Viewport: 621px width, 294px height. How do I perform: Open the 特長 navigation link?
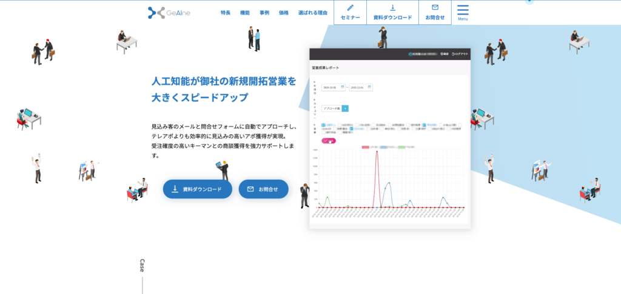coord(226,13)
